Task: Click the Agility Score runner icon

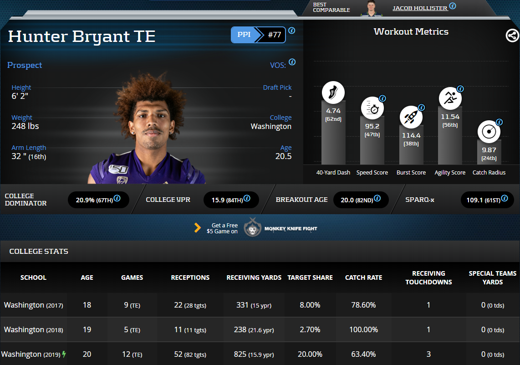Action: [450, 97]
